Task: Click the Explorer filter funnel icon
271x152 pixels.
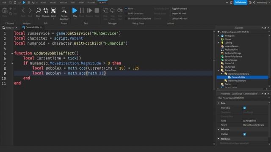Action: [219, 32]
